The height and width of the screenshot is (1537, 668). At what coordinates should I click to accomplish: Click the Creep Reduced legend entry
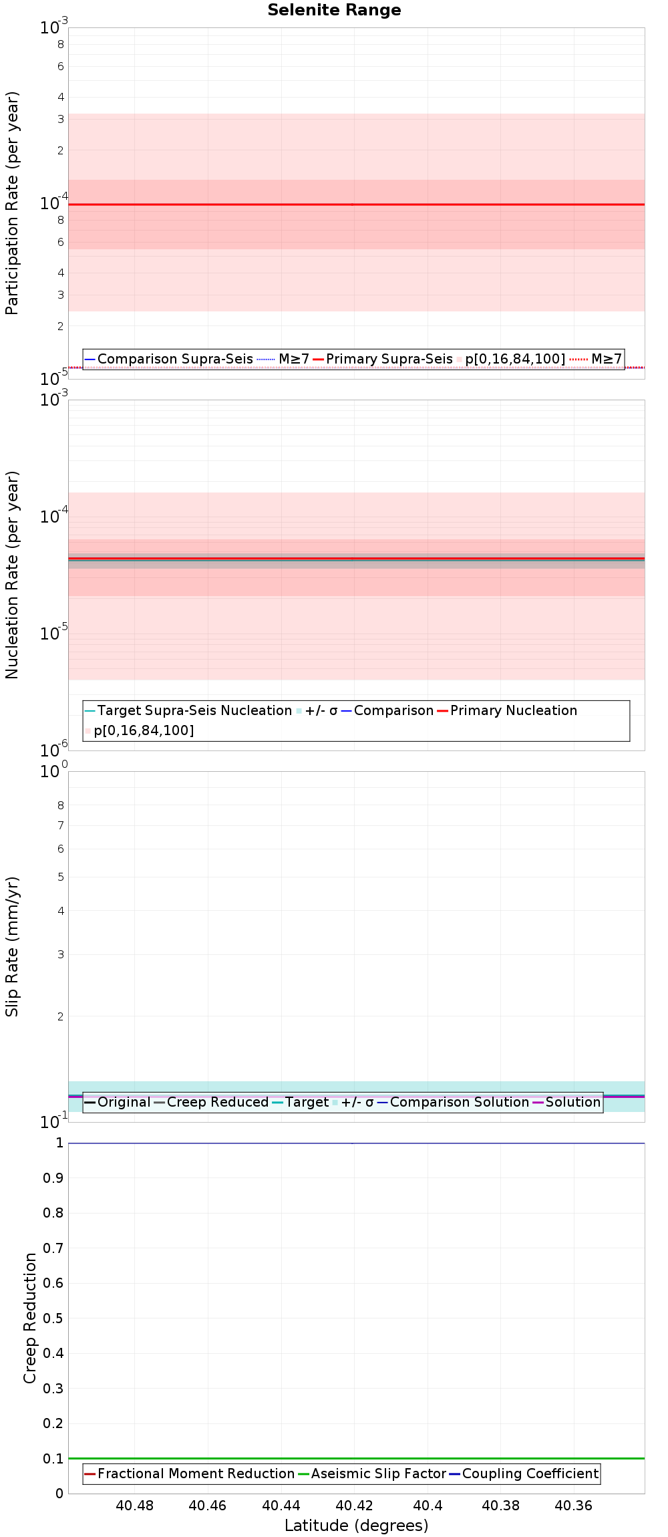[211, 1102]
